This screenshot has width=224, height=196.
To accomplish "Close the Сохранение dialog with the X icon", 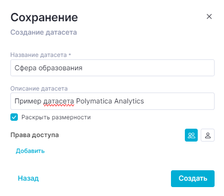I will pos(209,16).
